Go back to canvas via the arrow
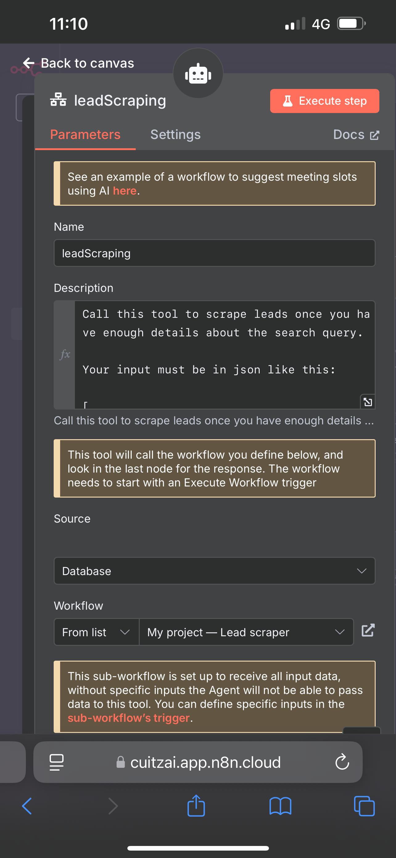This screenshot has height=858, width=396. [x=29, y=63]
